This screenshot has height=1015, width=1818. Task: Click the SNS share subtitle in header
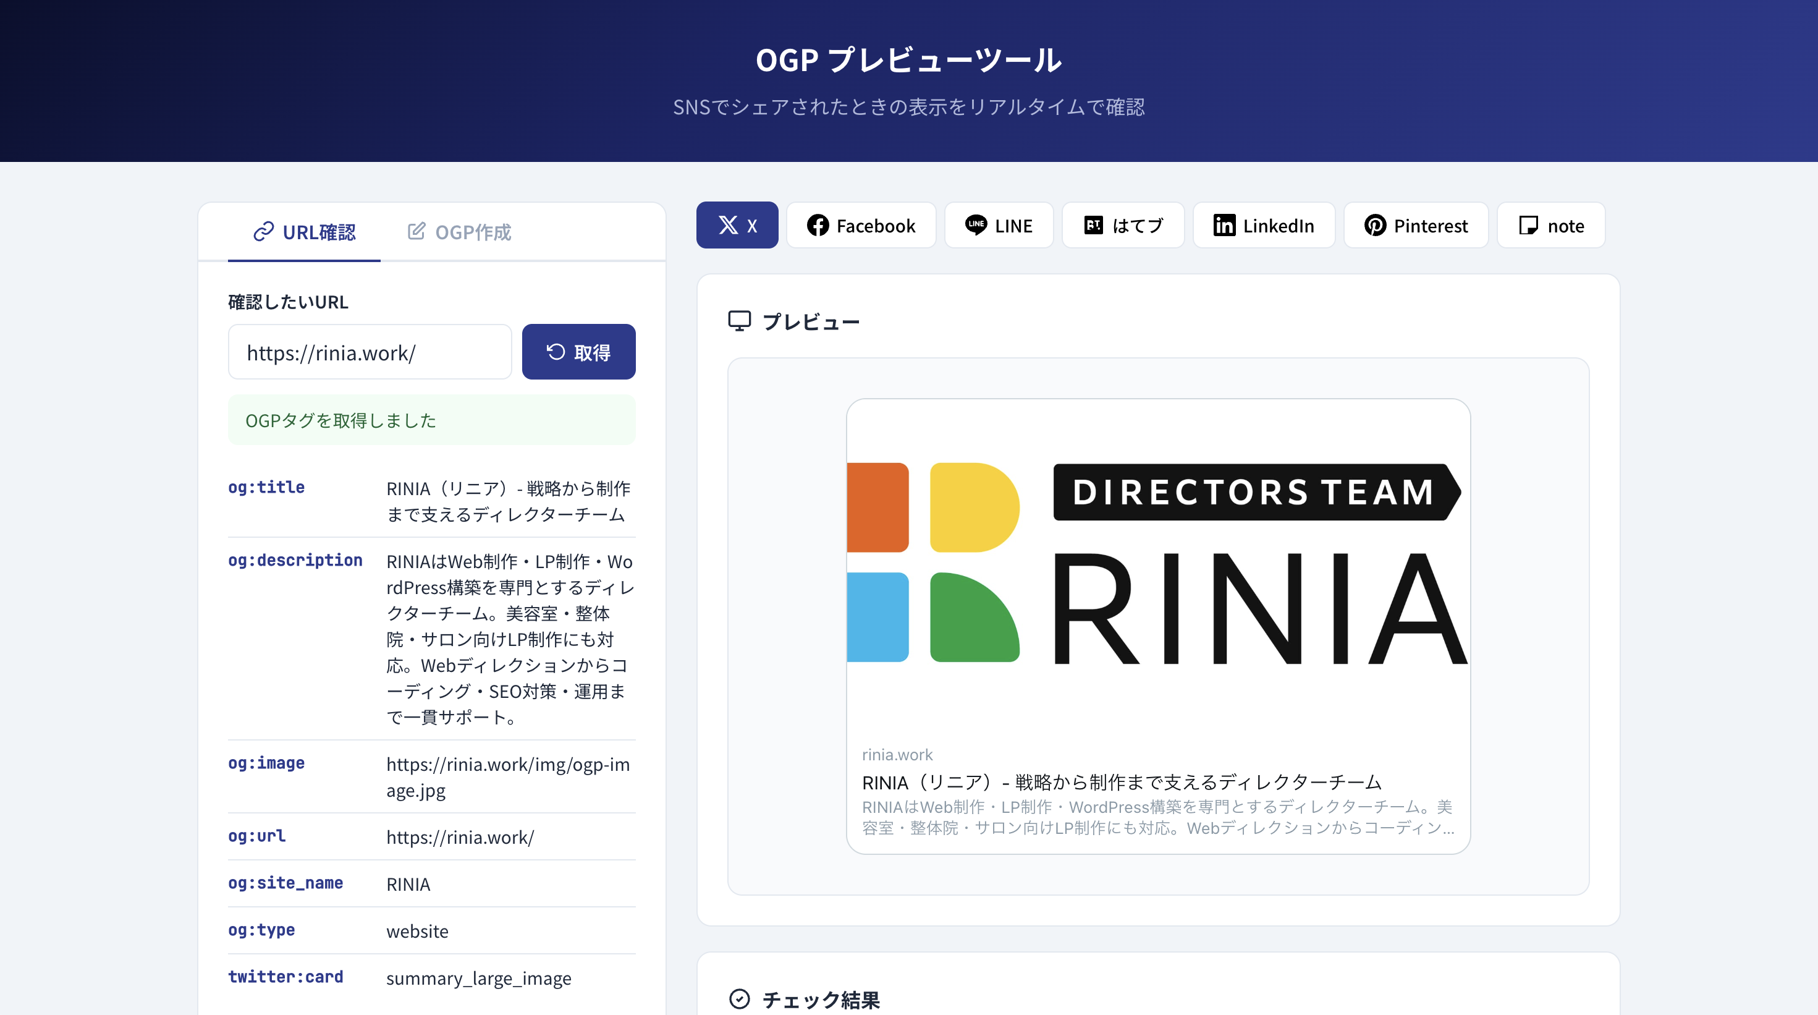coord(908,106)
